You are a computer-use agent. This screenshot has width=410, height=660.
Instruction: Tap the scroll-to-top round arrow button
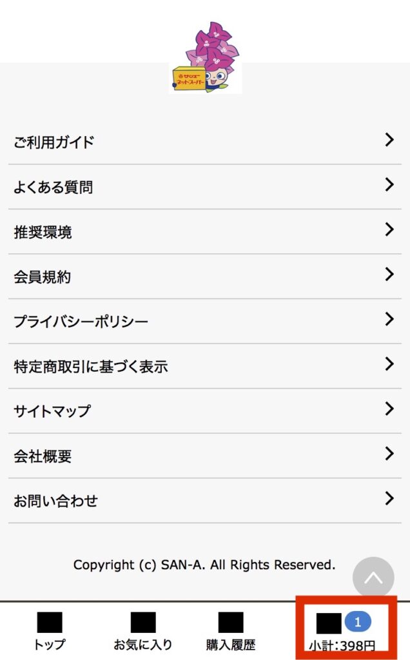tap(373, 577)
